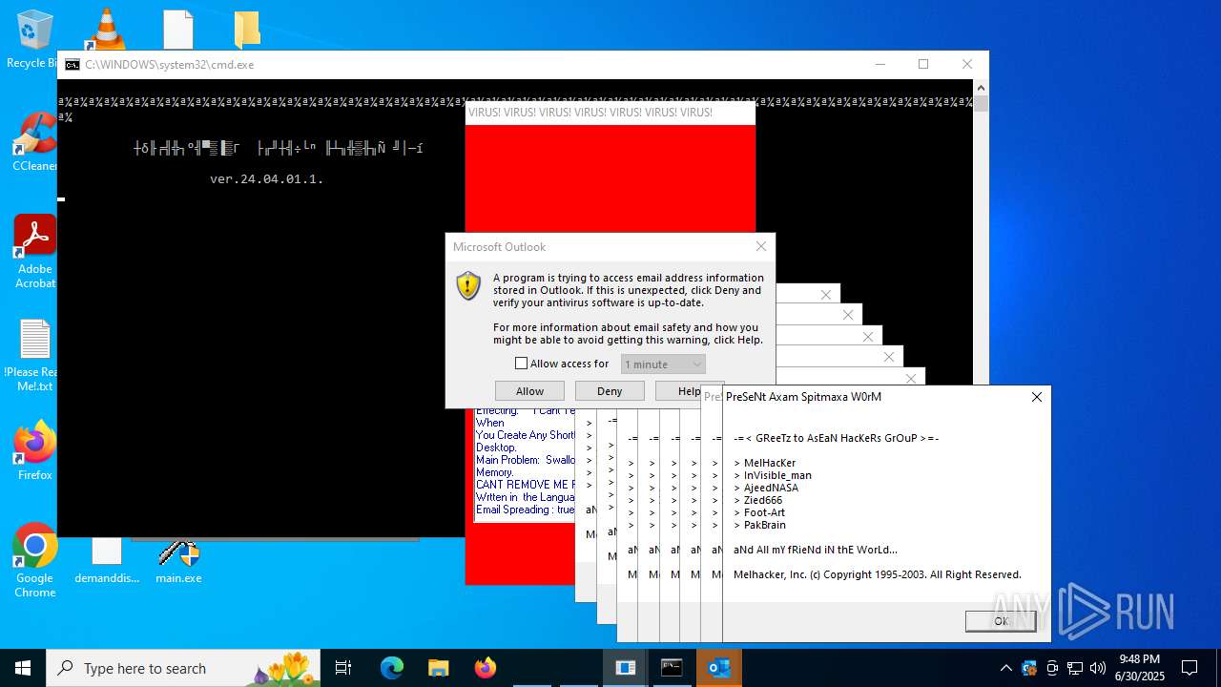Viewport: 1221px width, 687px height.
Task: Open the yellow folder on desktop
Action: [247, 30]
